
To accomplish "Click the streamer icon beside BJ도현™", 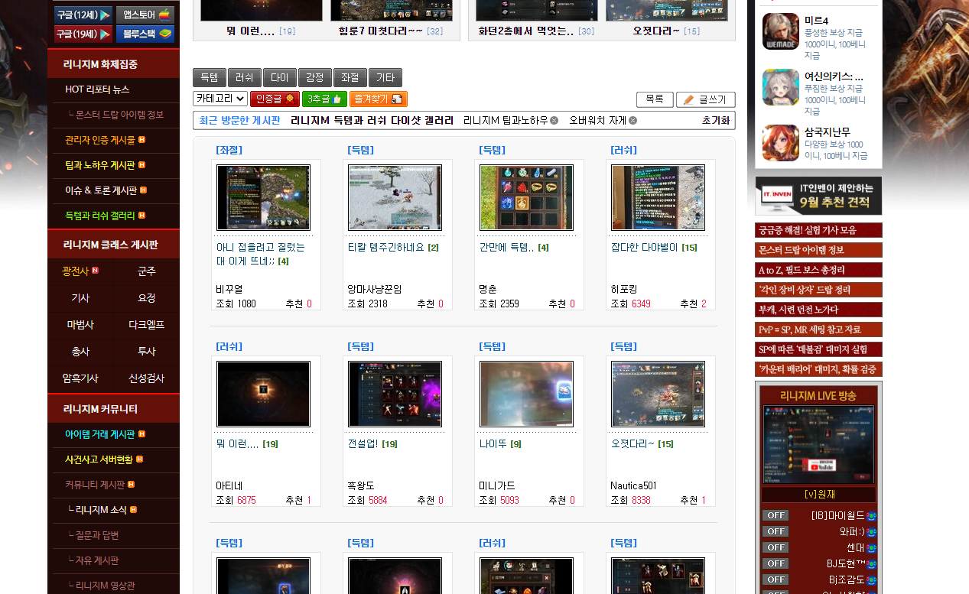I will coord(872,564).
